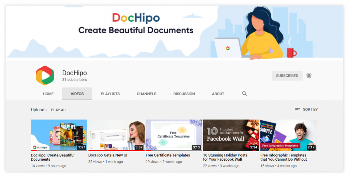
Task: Open the Free Certificate Templates thumbnail
Action: click(x=174, y=135)
